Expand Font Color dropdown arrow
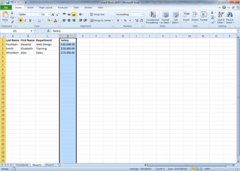The height and width of the screenshot is (171, 240). 59,20
